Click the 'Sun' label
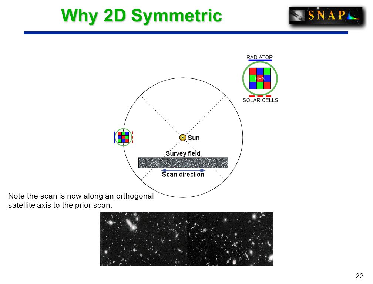This screenshot has height=284, width=373. click(194, 138)
